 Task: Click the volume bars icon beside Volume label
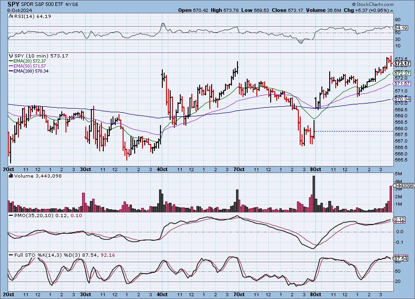tap(11, 176)
